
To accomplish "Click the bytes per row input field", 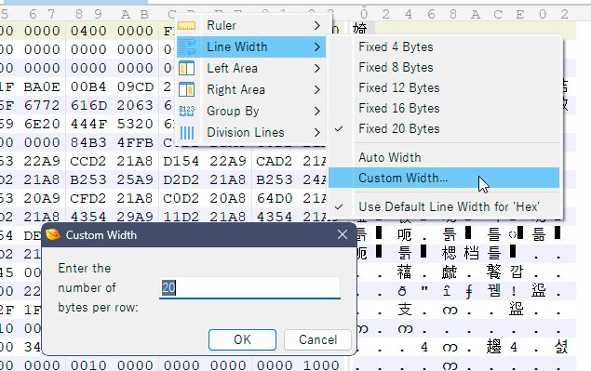I will coord(249,288).
